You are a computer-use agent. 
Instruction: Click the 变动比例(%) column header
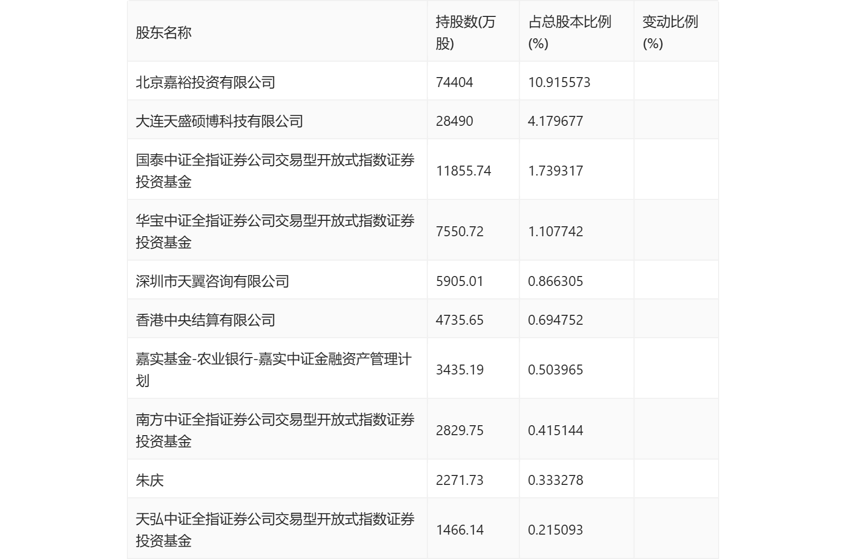pos(670,33)
